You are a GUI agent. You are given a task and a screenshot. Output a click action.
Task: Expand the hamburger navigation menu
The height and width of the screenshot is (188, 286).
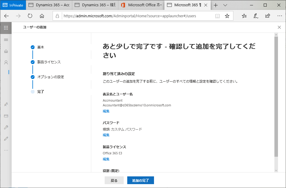[6, 40]
